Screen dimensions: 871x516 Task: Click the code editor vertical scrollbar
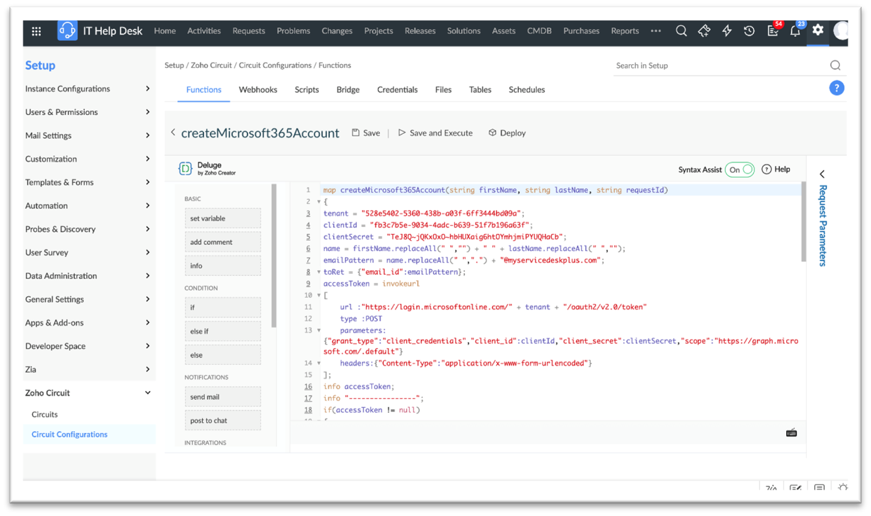coord(803,222)
